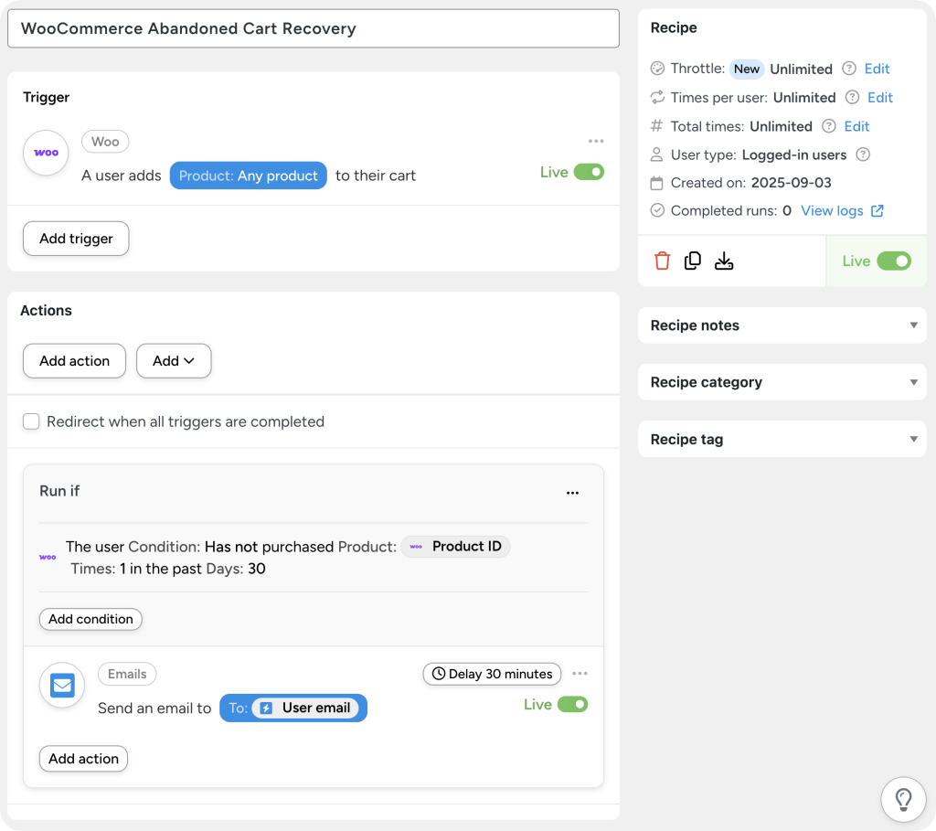Click Add trigger button
The image size is (936, 831).
coord(75,238)
